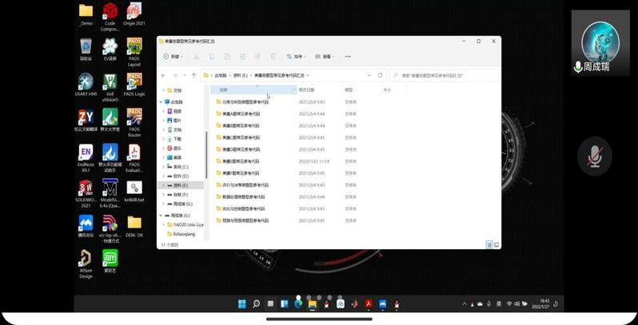Expand the 系统 (C:) drive node
638x325 pixels.
164,167
